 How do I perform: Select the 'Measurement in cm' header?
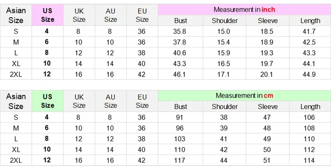coord(244,96)
